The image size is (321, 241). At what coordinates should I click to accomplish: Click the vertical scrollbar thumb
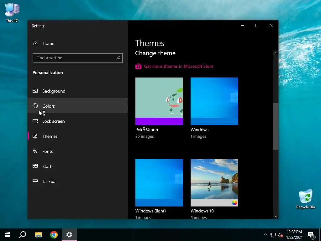coord(276,126)
